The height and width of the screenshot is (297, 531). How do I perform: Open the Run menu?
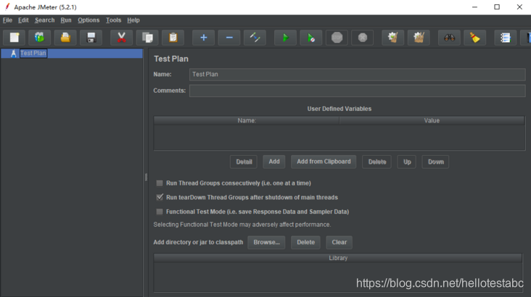tap(66, 20)
